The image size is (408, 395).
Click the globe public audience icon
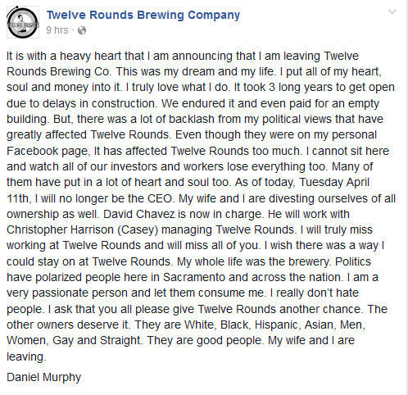[x=82, y=30]
